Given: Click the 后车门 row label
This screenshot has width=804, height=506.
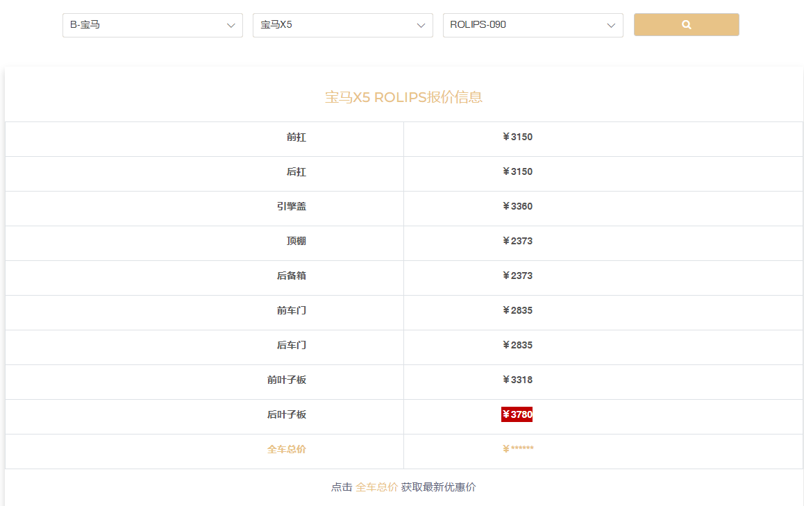Looking at the screenshot, I should [x=291, y=346].
